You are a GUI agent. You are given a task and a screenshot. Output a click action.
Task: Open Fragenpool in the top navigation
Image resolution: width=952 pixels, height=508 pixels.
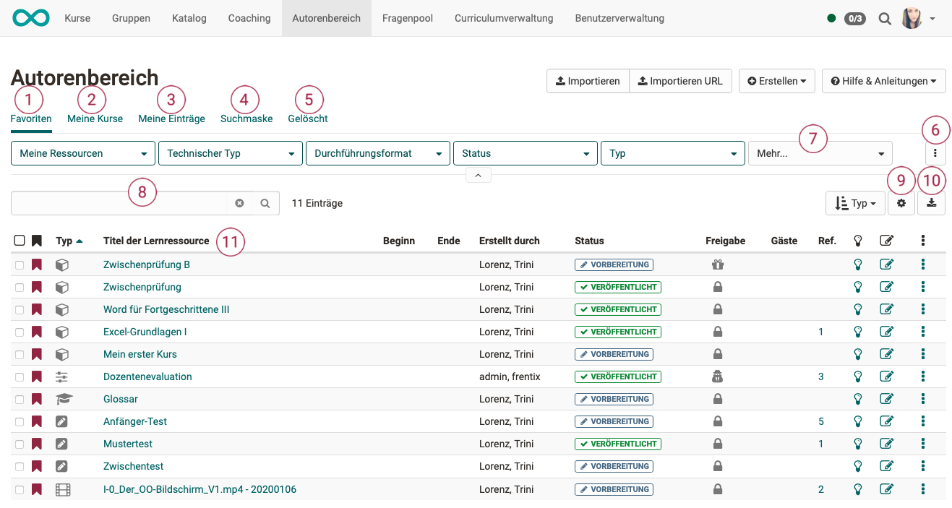click(407, 18)
